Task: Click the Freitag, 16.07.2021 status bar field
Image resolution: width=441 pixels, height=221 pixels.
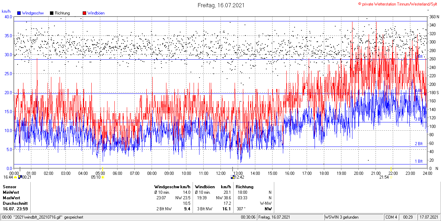Action: coord(290,217)
